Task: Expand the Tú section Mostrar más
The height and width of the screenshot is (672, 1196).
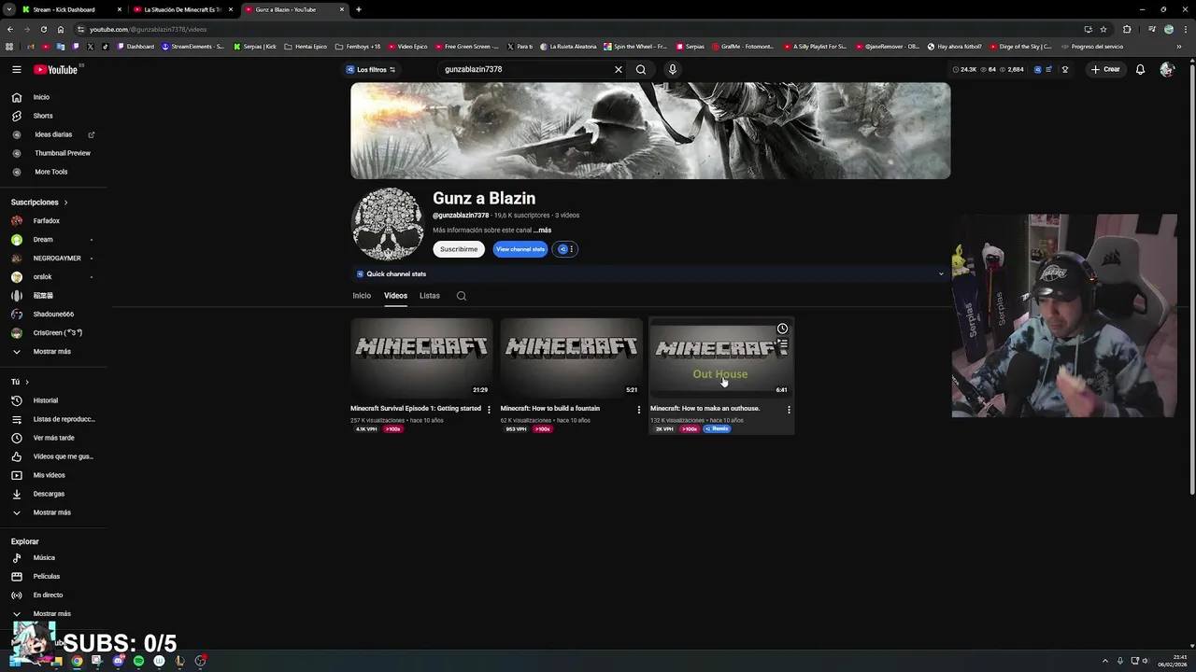Action: [x=51, y=512]
